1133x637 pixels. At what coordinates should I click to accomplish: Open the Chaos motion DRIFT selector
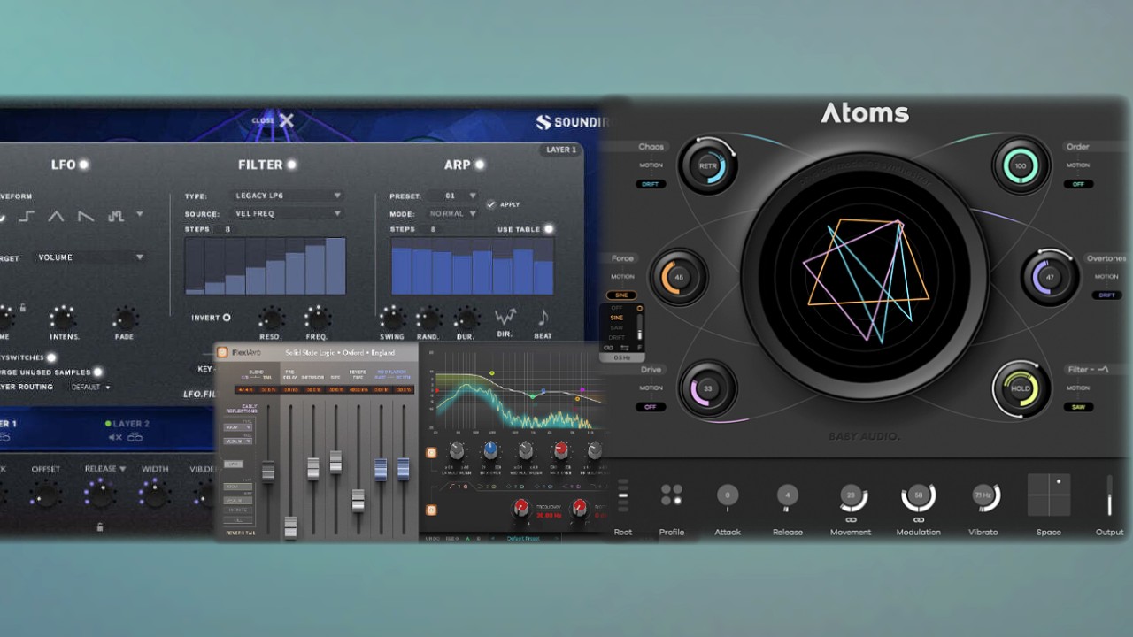pos(651,184)
